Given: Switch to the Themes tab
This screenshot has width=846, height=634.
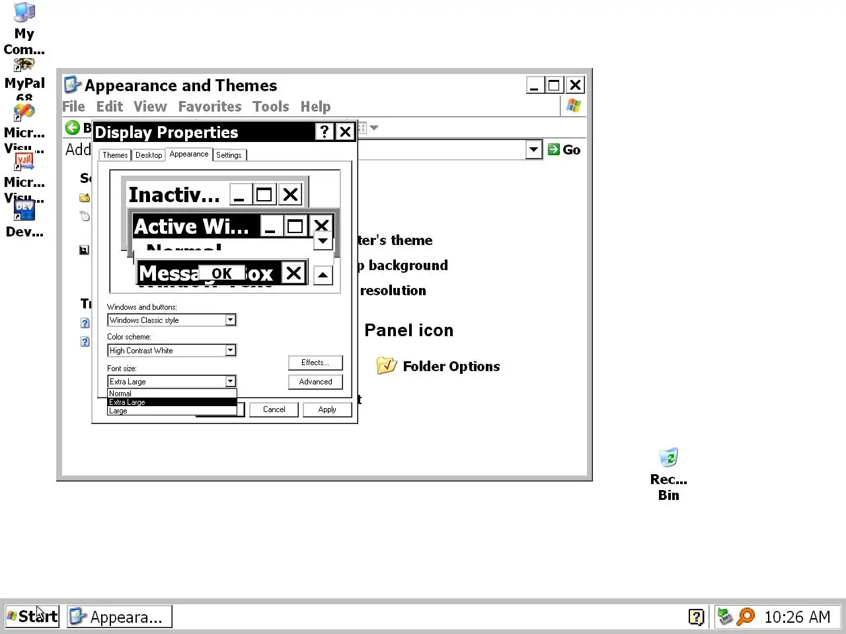Looking at the screenshot, I should [115, 155].
